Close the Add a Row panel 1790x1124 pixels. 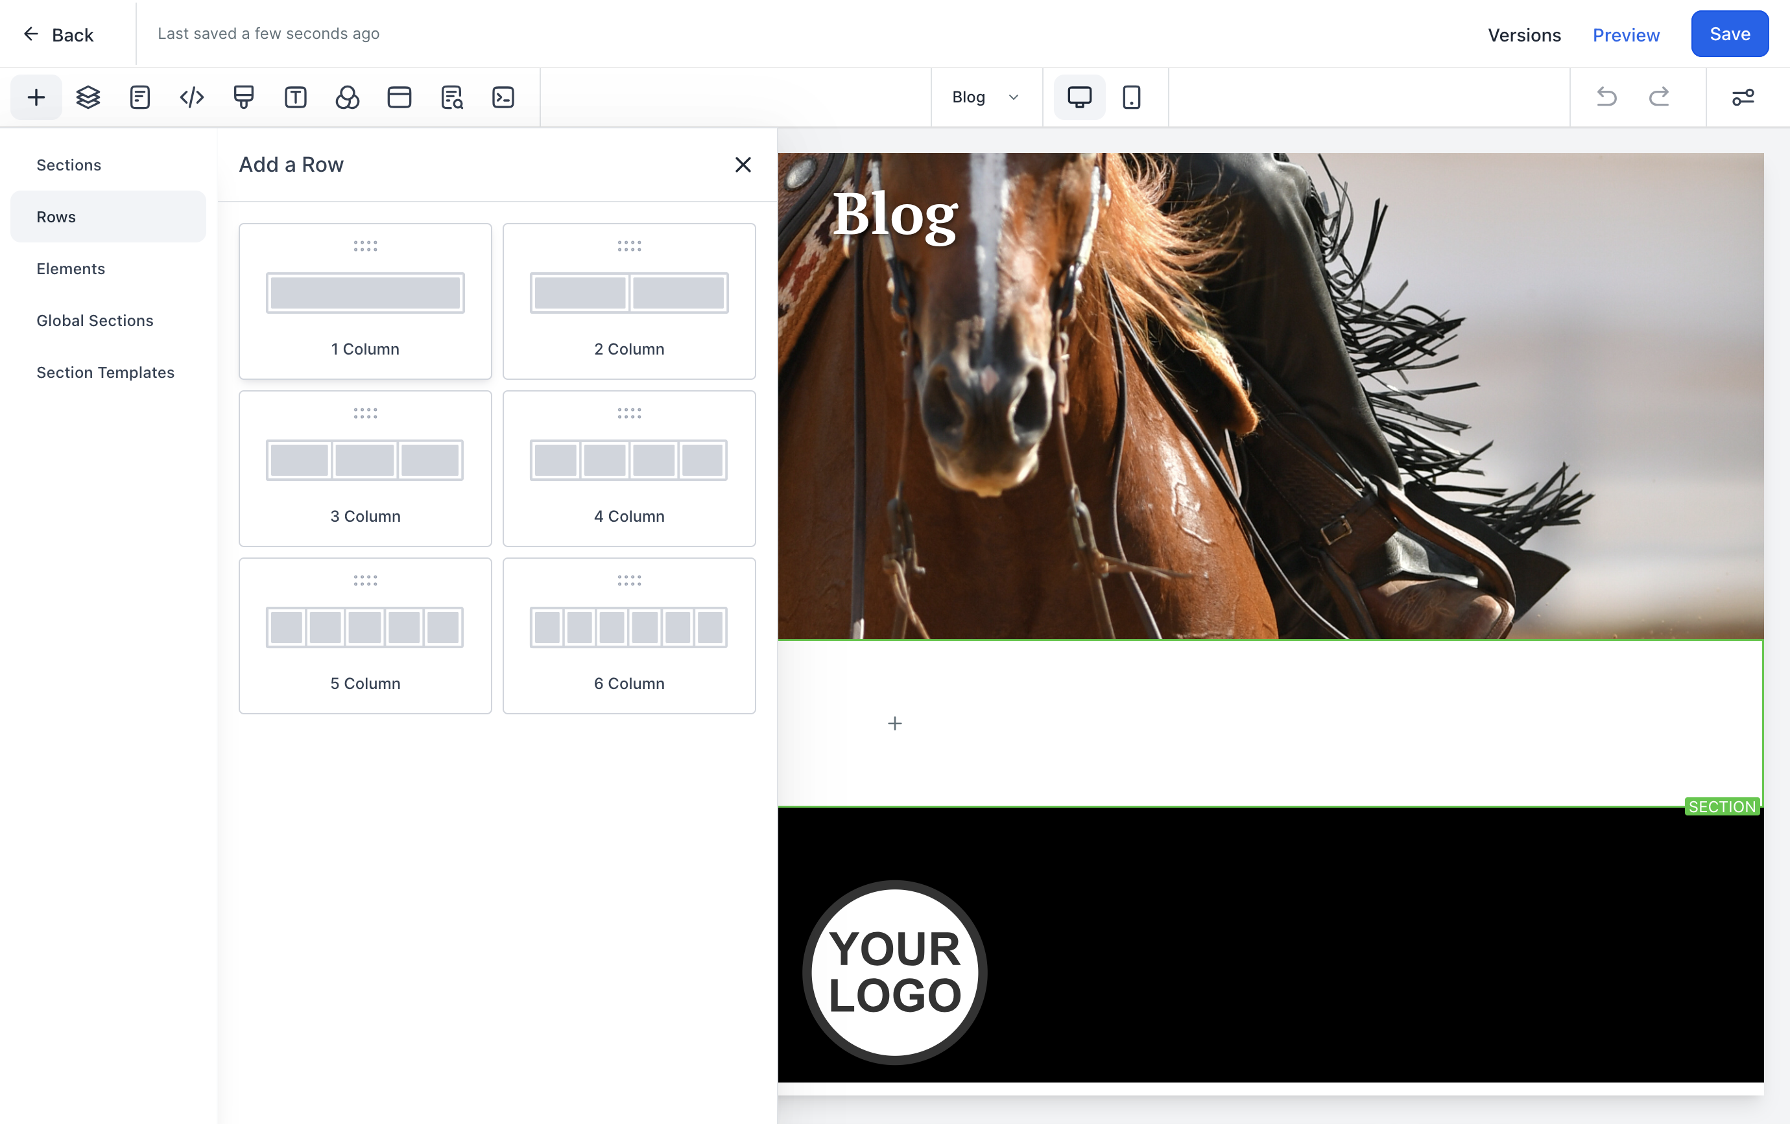click(743, 165)
